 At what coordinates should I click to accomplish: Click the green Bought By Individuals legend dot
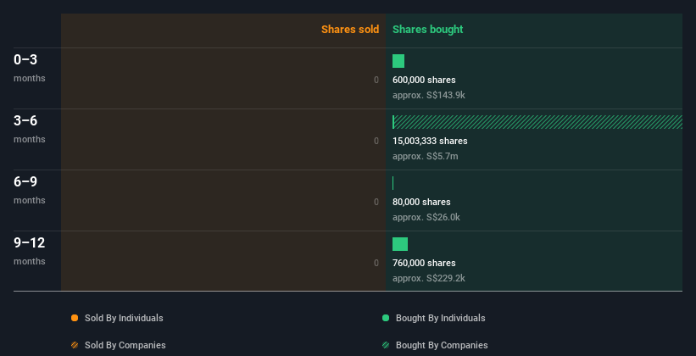386,318
